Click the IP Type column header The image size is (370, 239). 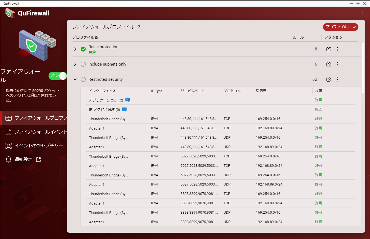point(157,91)
